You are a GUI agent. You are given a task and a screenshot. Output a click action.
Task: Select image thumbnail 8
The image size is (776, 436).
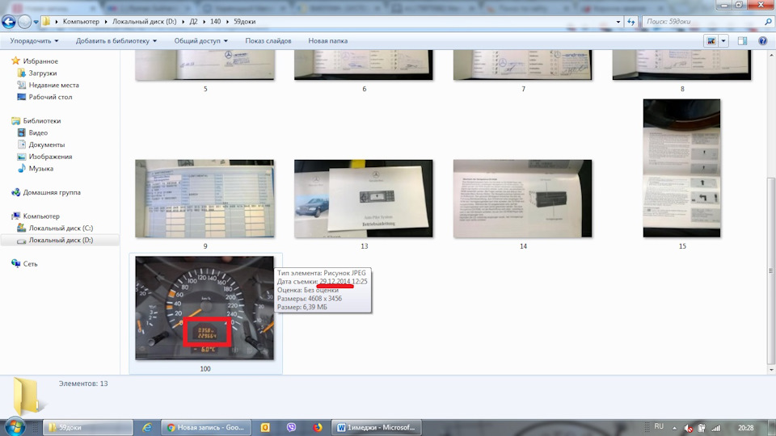pyautogui.click(x=681, y=65)
